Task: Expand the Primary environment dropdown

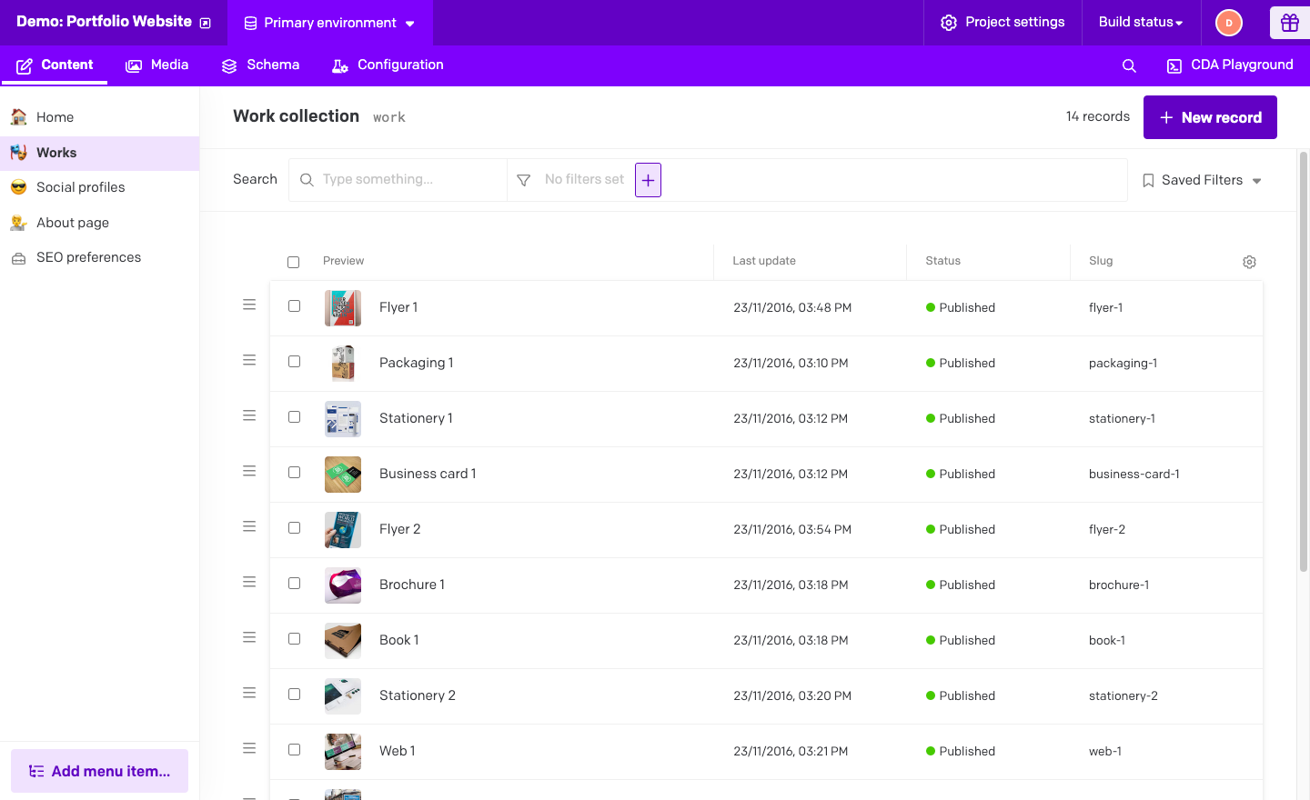Action: click(x=329, y=23)
